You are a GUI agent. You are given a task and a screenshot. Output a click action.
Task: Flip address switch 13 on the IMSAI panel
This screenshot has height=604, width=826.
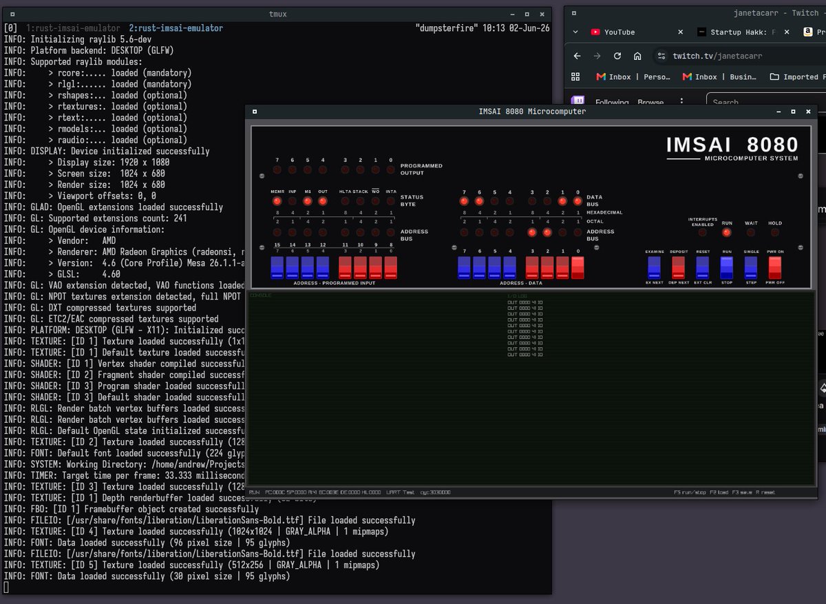307,267
